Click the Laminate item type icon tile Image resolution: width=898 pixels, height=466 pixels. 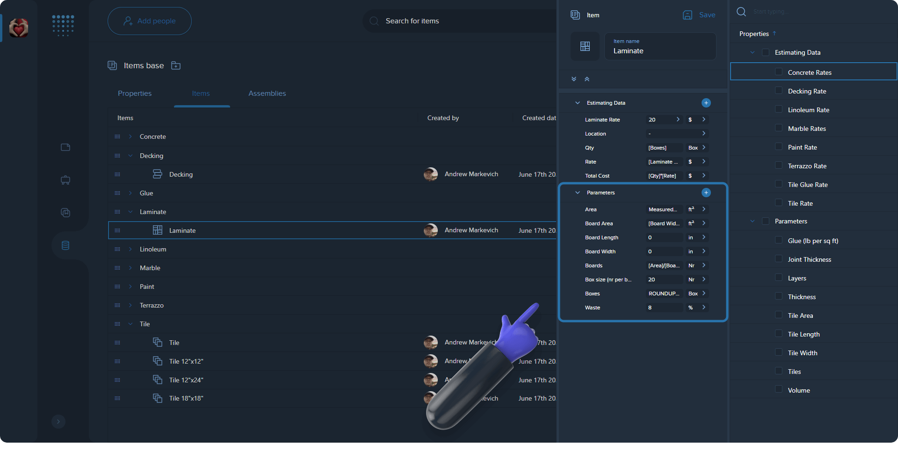pos(585,46)
